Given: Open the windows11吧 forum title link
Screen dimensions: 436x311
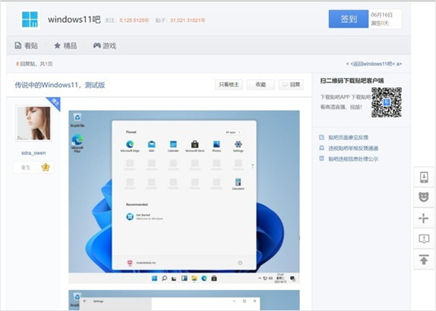Looking at the screenshot, I should tap(74, 20).
